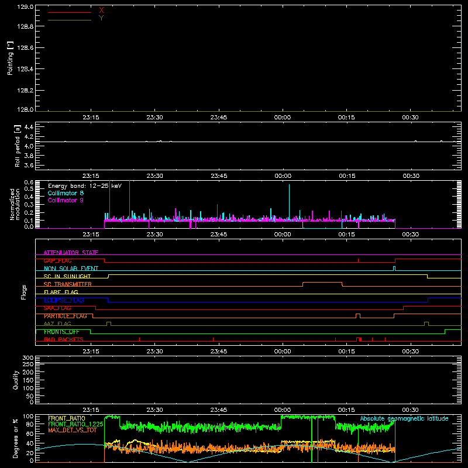Image resolution: width=468 pixels, height=468 pixels.
Task: Click 00:15 under the Quality plot
Action: tap(346, 410)
